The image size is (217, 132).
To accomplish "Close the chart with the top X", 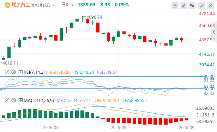I will [x=210, y=6].
